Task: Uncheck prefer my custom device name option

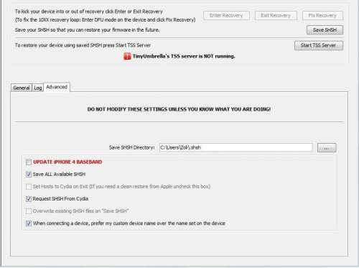Action: (x=29, y=223)
